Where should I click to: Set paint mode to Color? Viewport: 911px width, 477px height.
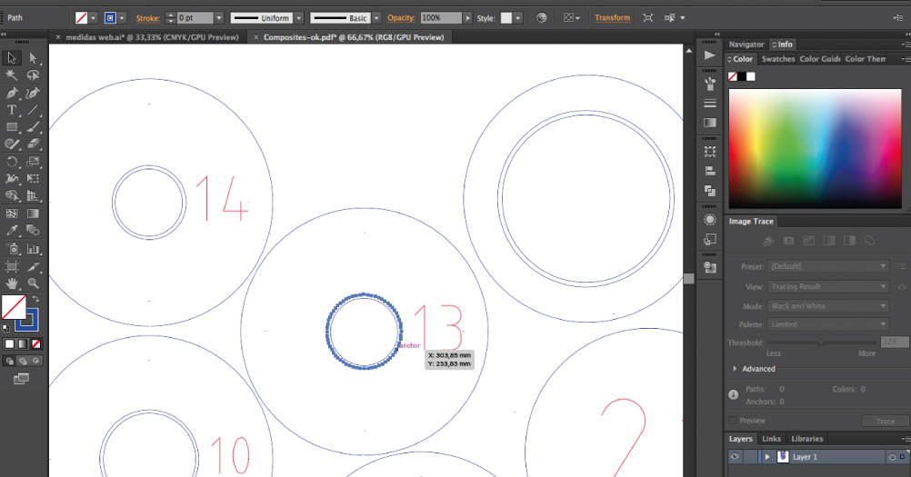click(x=9, y=344)
